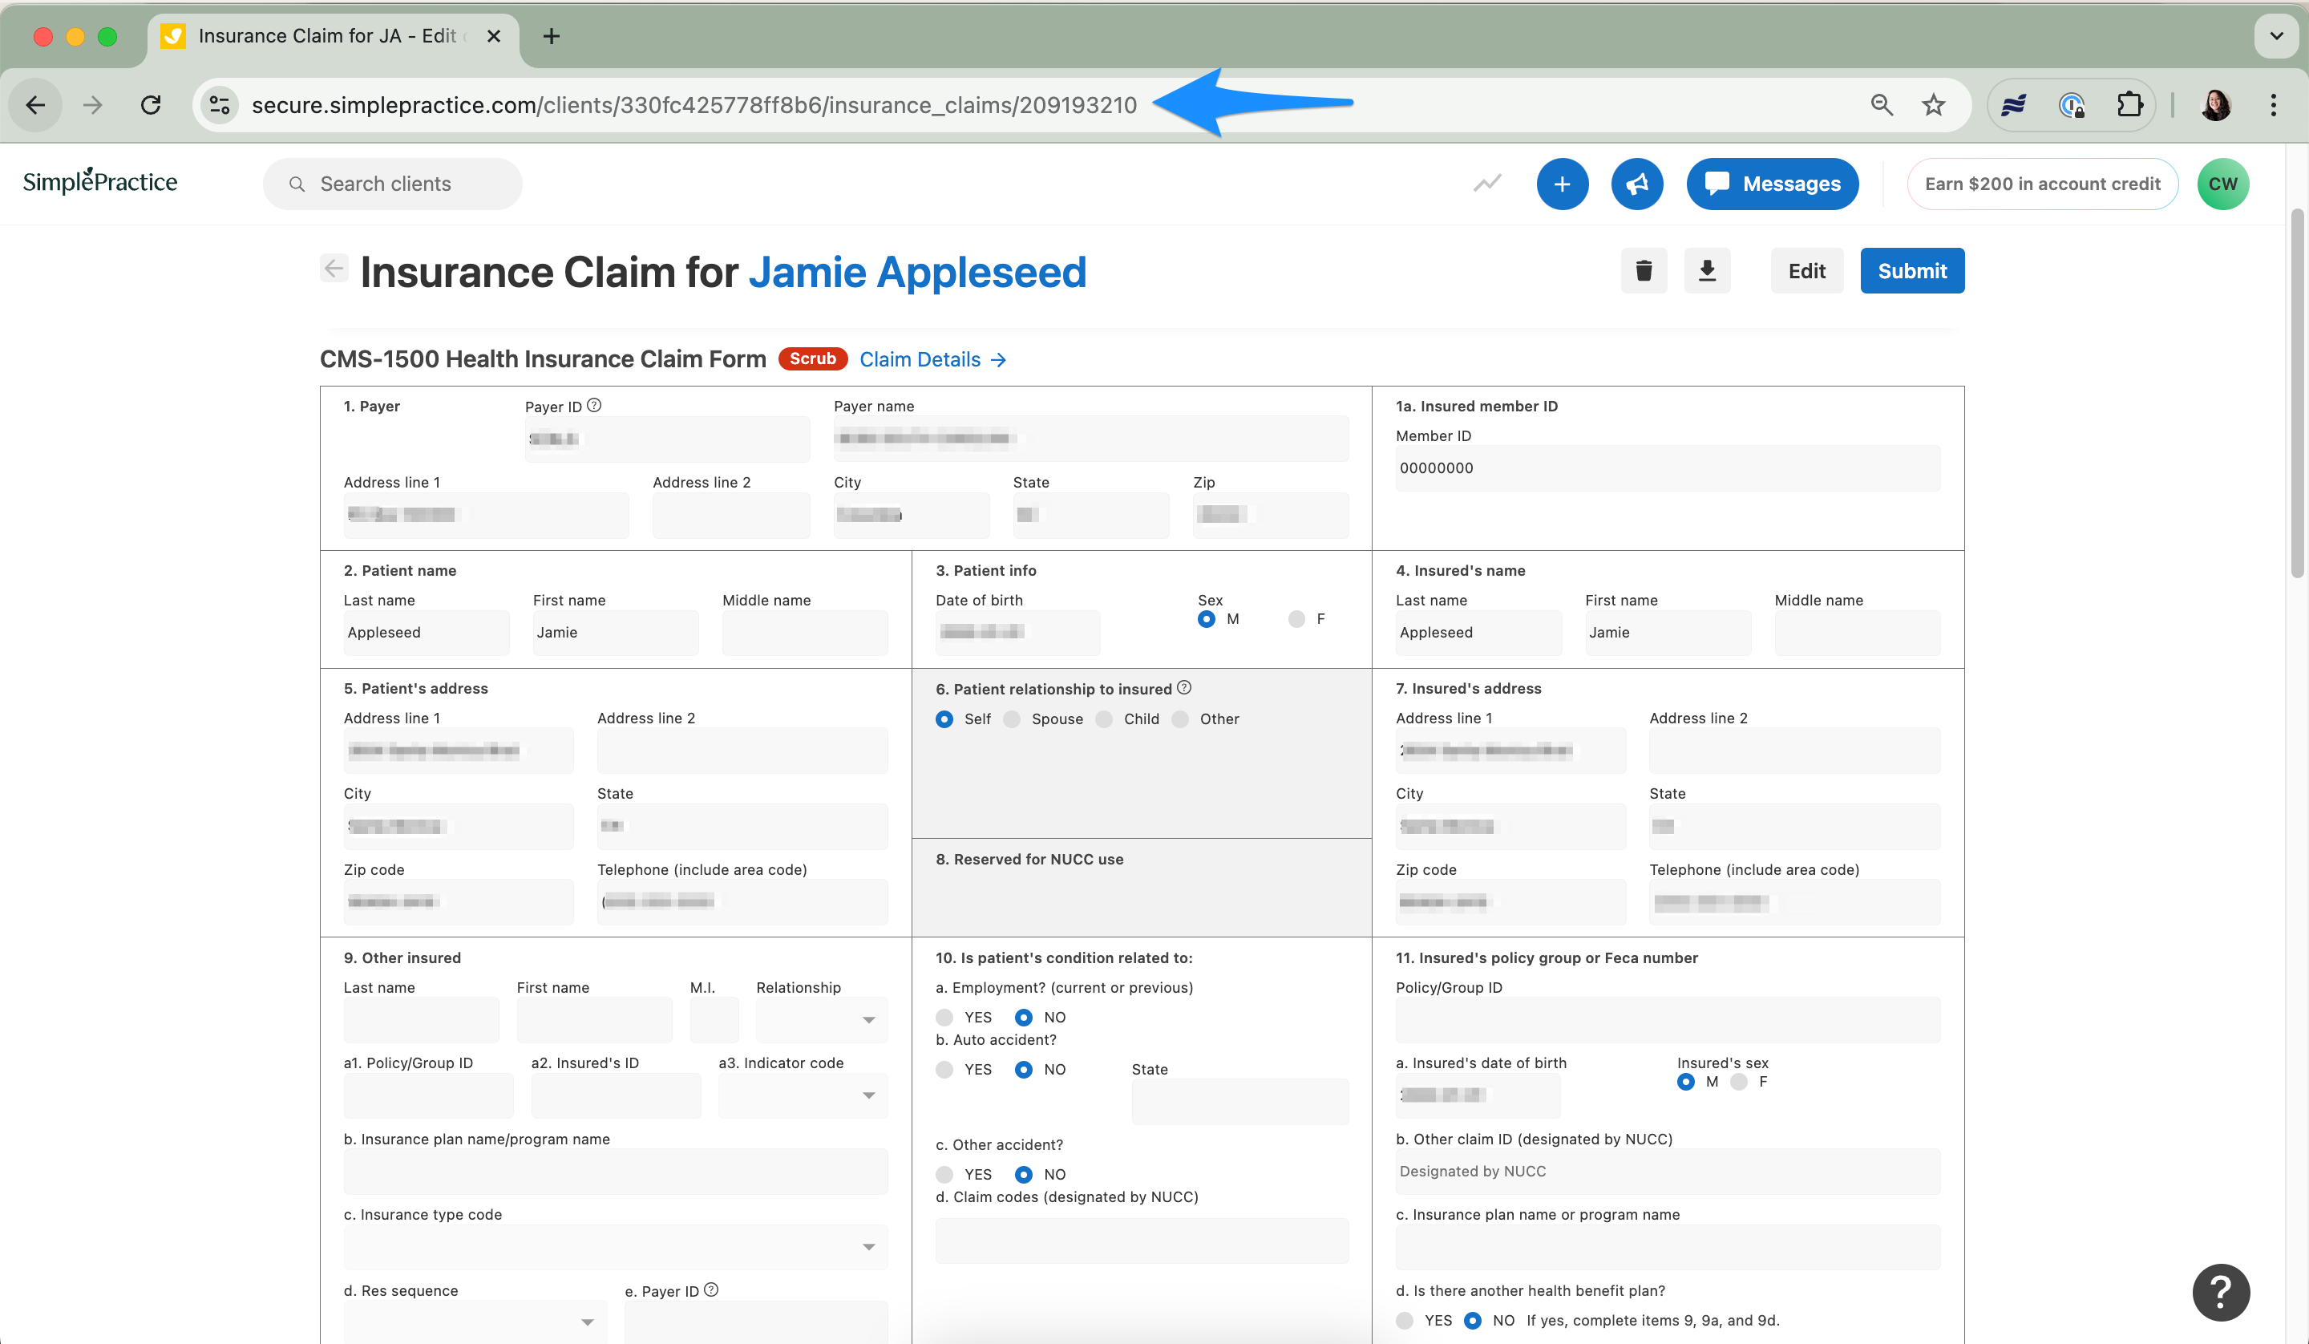Viewport: 2309px width, 1344px height.
Task: Select the Insurance Claim for JA tab
Action: pyautogui.click(x=332, y=36)
